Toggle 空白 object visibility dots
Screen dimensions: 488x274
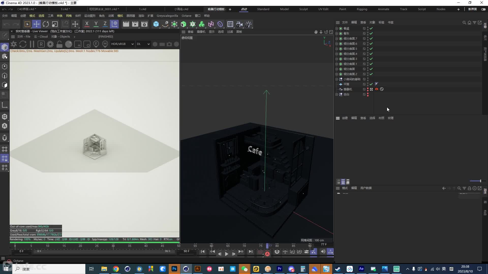[368, 94]
